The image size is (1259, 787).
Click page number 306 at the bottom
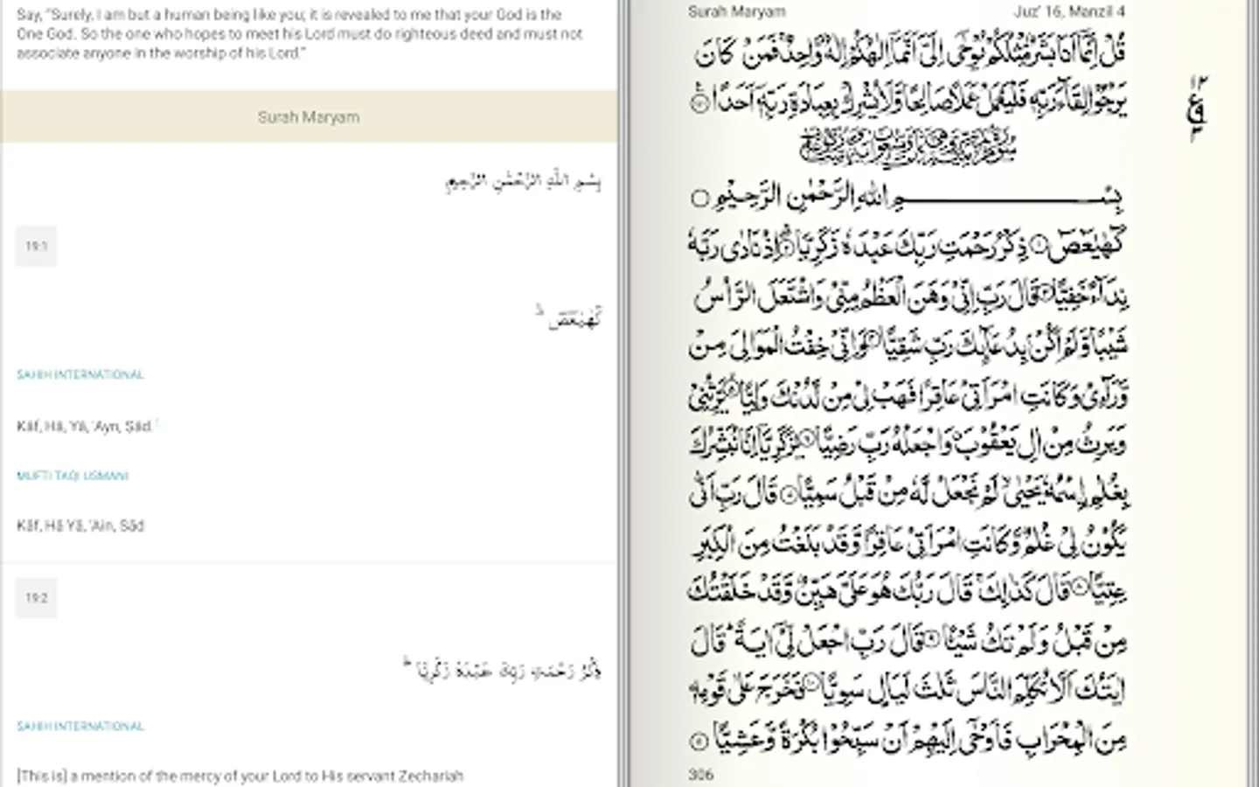point(700,774)
